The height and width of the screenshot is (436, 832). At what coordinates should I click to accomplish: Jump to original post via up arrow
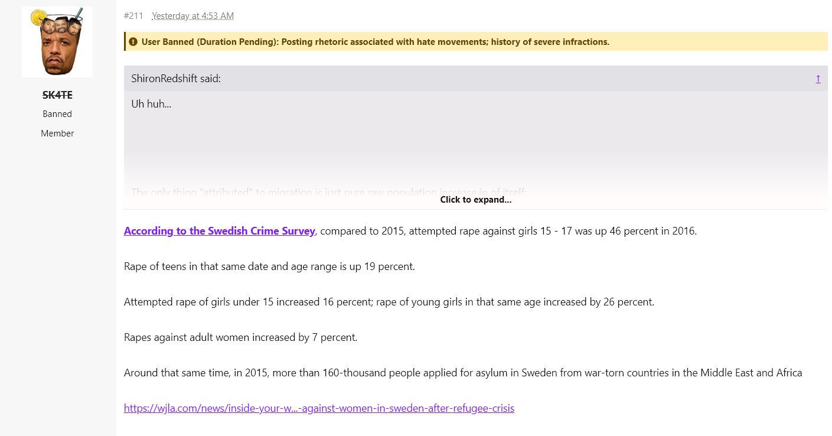(x=818, y=79)
